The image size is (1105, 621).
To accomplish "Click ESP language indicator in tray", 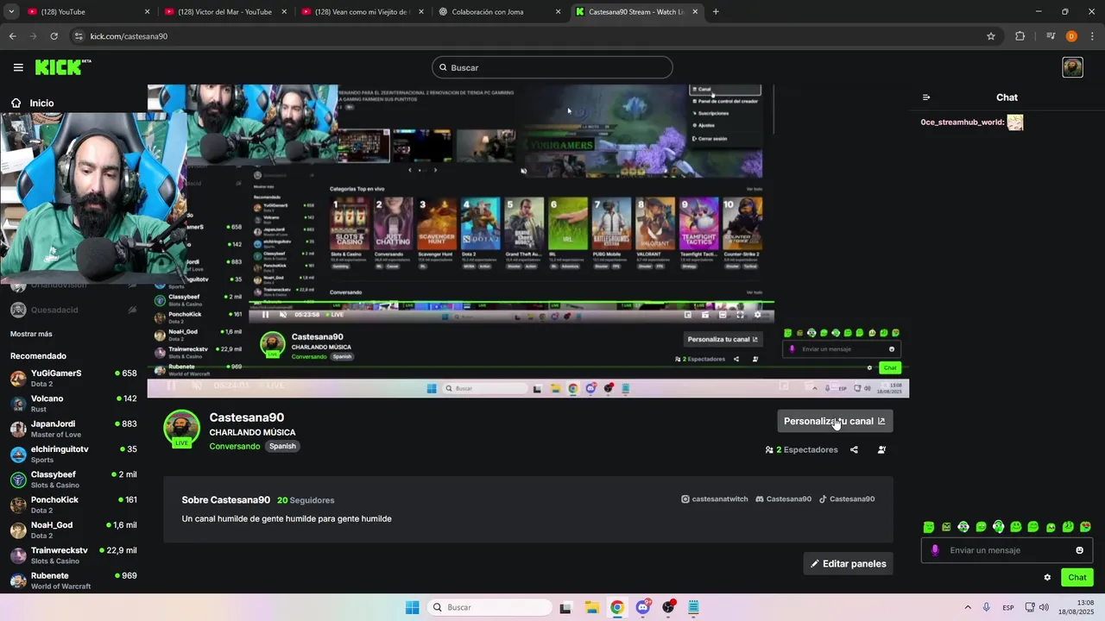I will pyautogui.click(x=1008, y=607).
